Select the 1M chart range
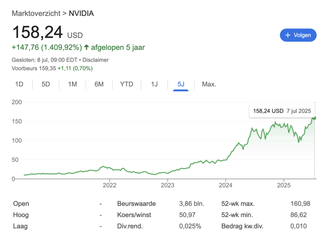 (x=73, y=84)
